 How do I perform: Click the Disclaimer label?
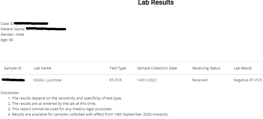coord(10,93)
